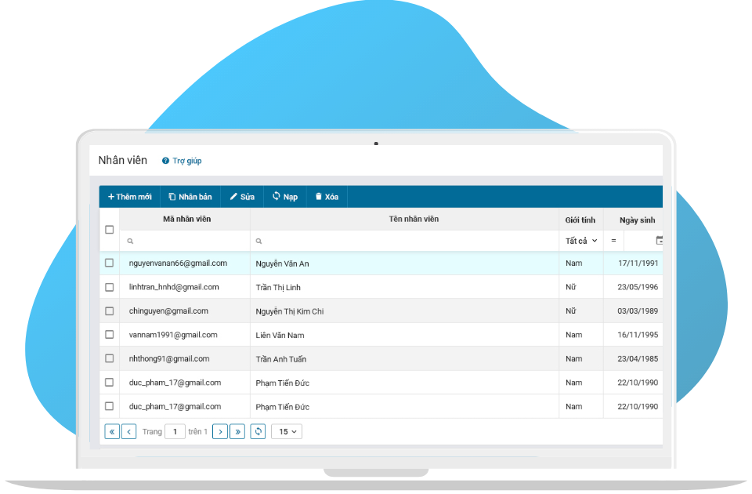Open the calendar picker in Ngày sinh filter

(x=660, y=241)
